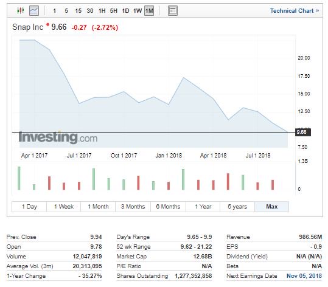Set chart interval to 15 minutes
Image resolution: width=328 pixels, height=287 pixels.
79,11
